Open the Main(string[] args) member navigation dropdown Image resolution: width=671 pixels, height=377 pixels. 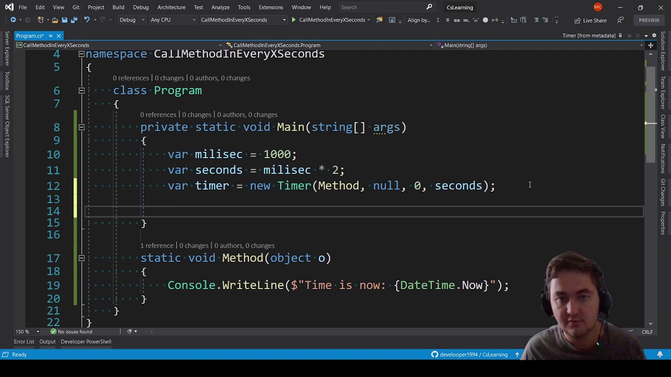540,45
